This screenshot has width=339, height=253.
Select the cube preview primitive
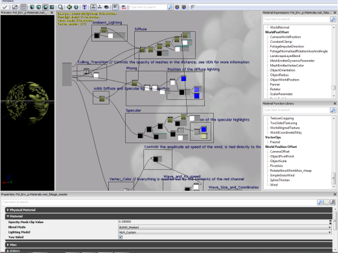38,7
